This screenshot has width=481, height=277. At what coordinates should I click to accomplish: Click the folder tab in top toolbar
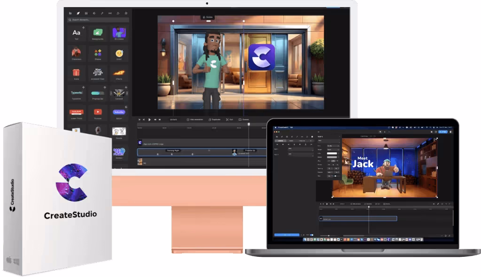(x=70, y=13)
